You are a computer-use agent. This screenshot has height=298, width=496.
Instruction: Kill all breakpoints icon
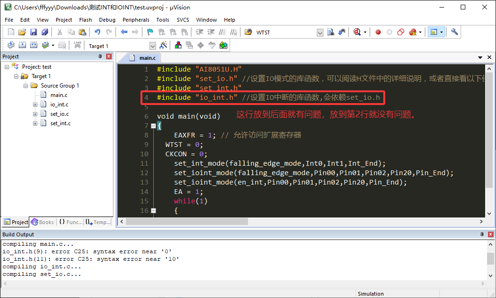click(413, 32)
